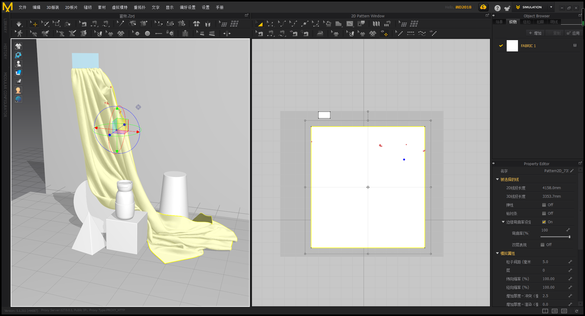Turn off the 边缘弯曲率设定 On checkbox
This screenshot has height=316, width=585.
pos(544,222)
